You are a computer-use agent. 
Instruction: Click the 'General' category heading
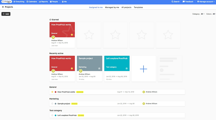[53, 87]
